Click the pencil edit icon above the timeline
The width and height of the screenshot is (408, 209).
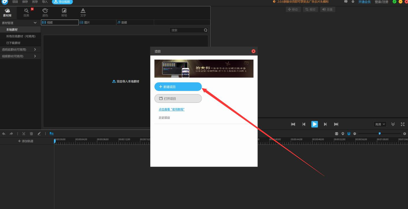tap(39, 134)
